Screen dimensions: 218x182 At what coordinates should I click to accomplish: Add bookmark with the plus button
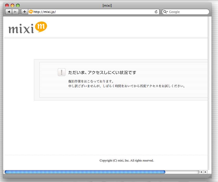click(25, 12)
